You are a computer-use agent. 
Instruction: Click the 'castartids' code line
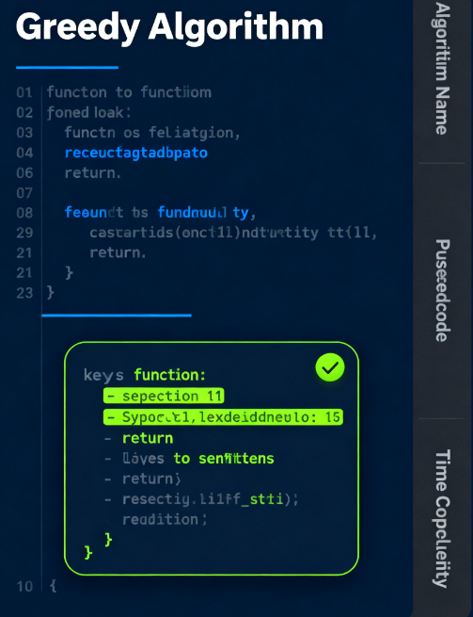(233, 233)
